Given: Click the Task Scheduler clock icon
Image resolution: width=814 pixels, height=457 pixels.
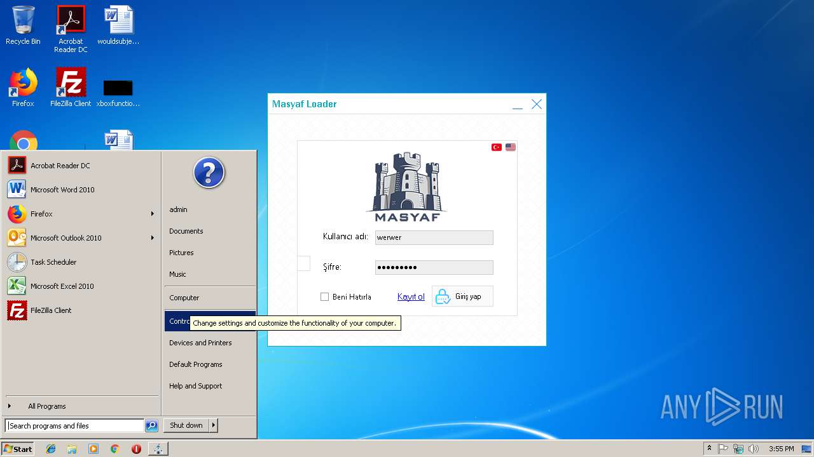Looking at the screenshot, I should [x=17, y=262].
